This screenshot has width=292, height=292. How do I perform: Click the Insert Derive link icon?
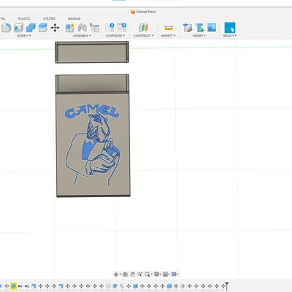188,28
